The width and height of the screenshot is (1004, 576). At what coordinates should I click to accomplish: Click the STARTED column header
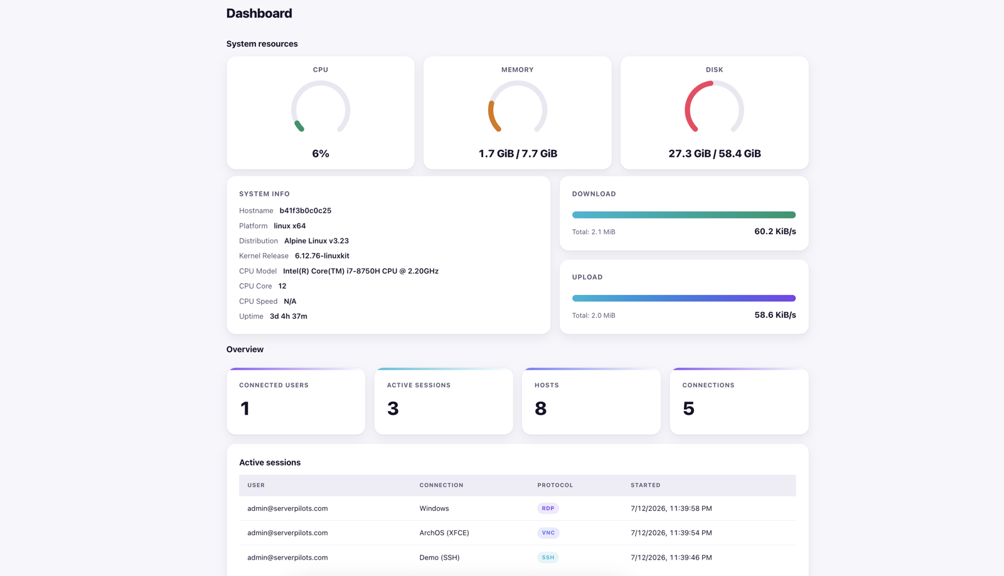[x=646, y=485]
